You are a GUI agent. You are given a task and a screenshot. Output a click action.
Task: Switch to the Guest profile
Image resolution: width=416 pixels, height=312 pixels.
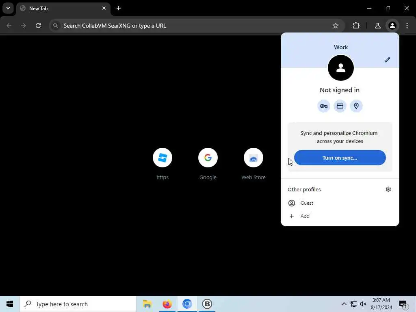pyautogui.click(x=340, y=203)
